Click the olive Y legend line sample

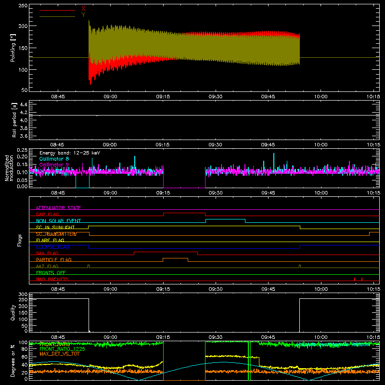click(57, 17)
